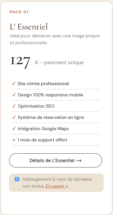Click the blue info icon
Image resolution: width=113 pixels, height=215 pixels.
click(x=17, y=179)
